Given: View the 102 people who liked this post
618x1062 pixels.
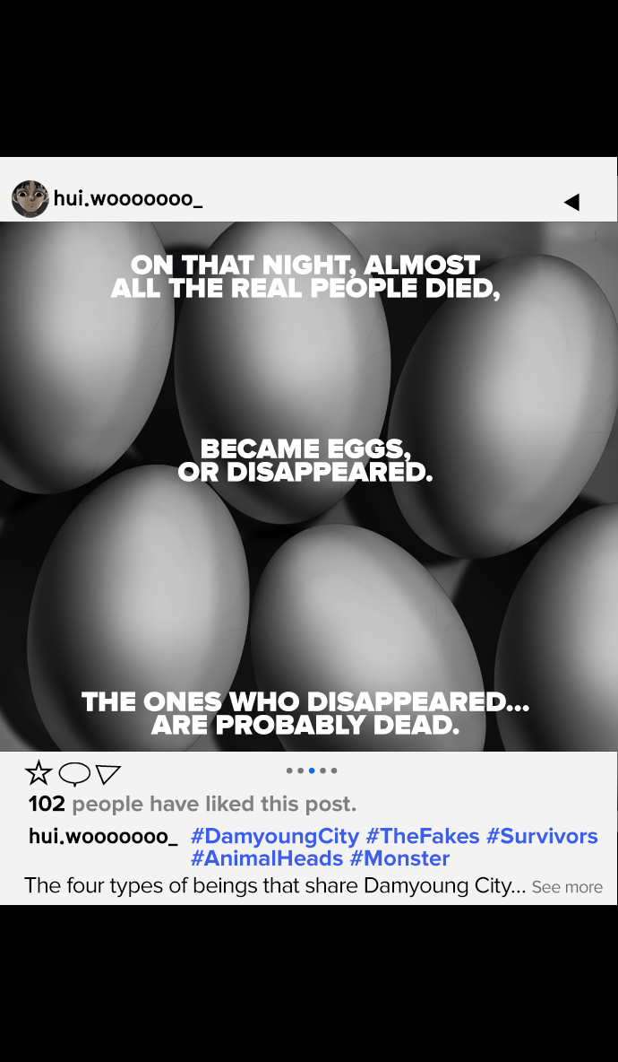Looking at the screenshot, I should point(192,804).
